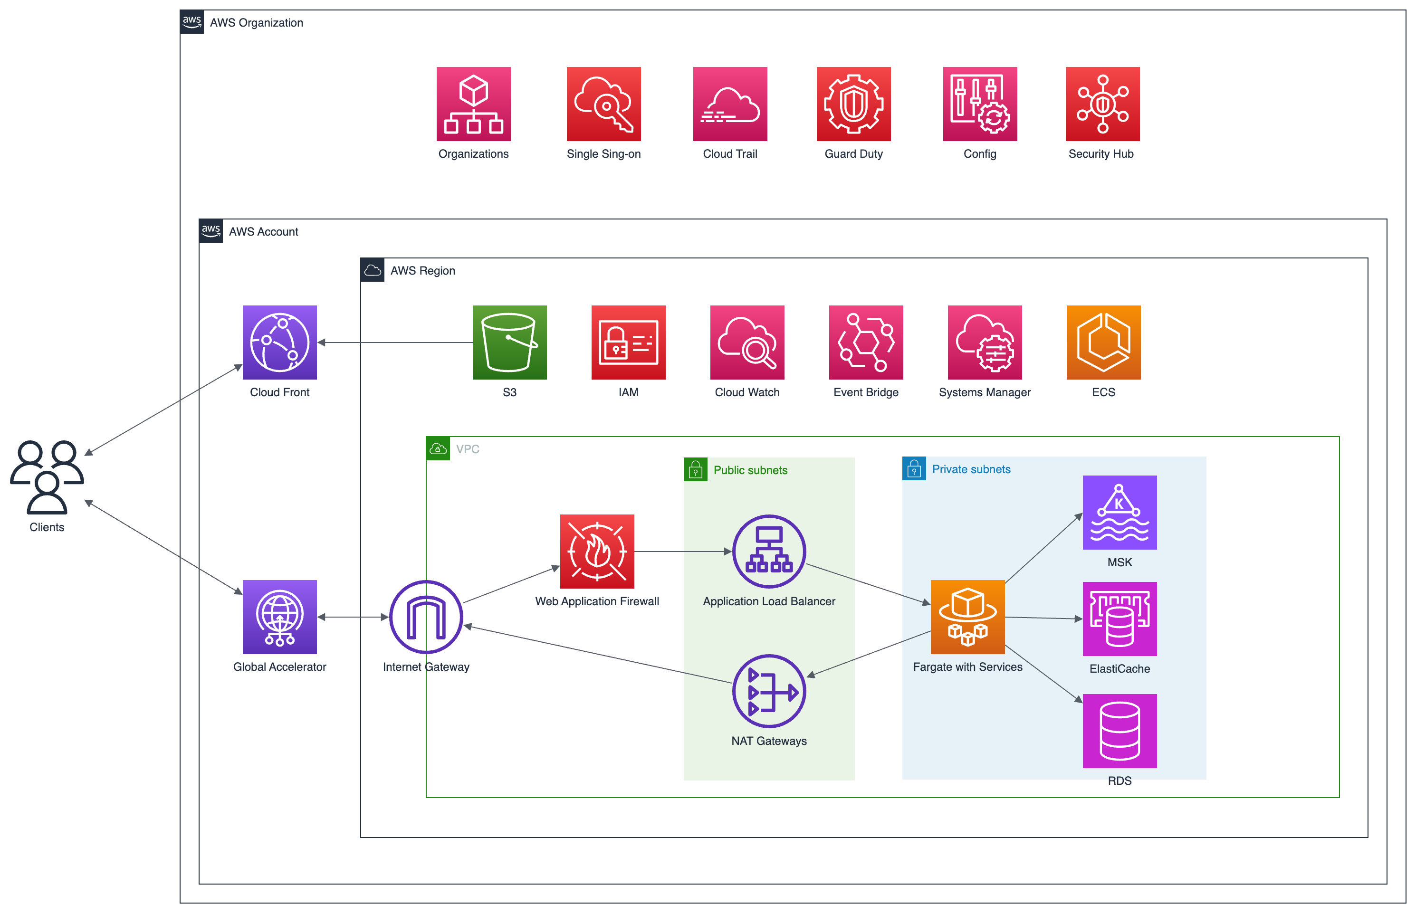Screen dimensions: 1416x914
Task: Click the Cloud Front icon
Action: click(279, 343)
